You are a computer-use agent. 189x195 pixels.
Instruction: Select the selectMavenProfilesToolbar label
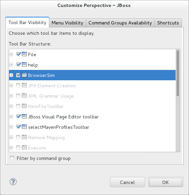(x=59, y=127)
